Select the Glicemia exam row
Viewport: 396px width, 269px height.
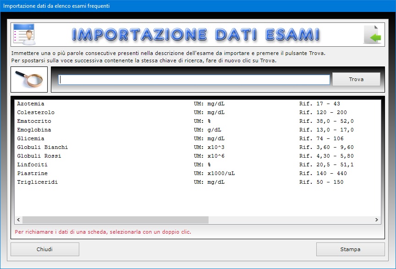198,138
